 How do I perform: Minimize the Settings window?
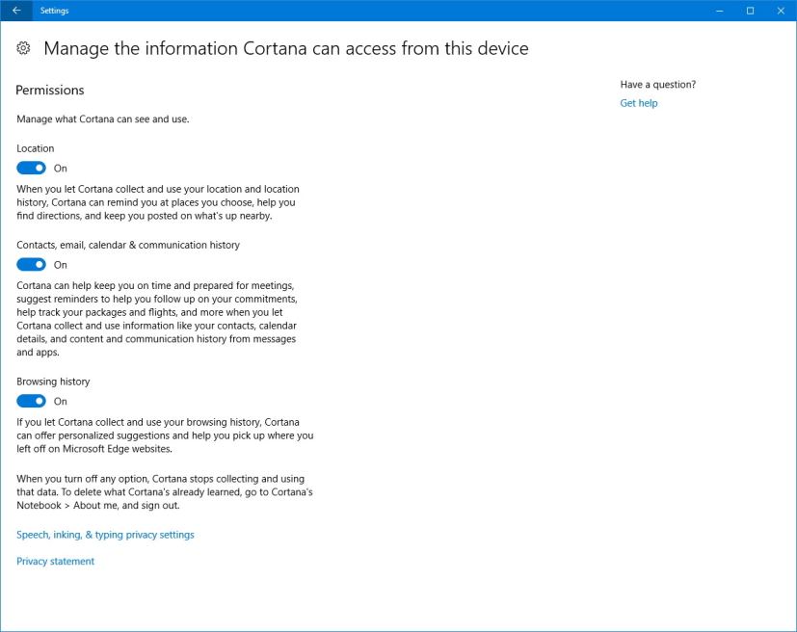717,11
